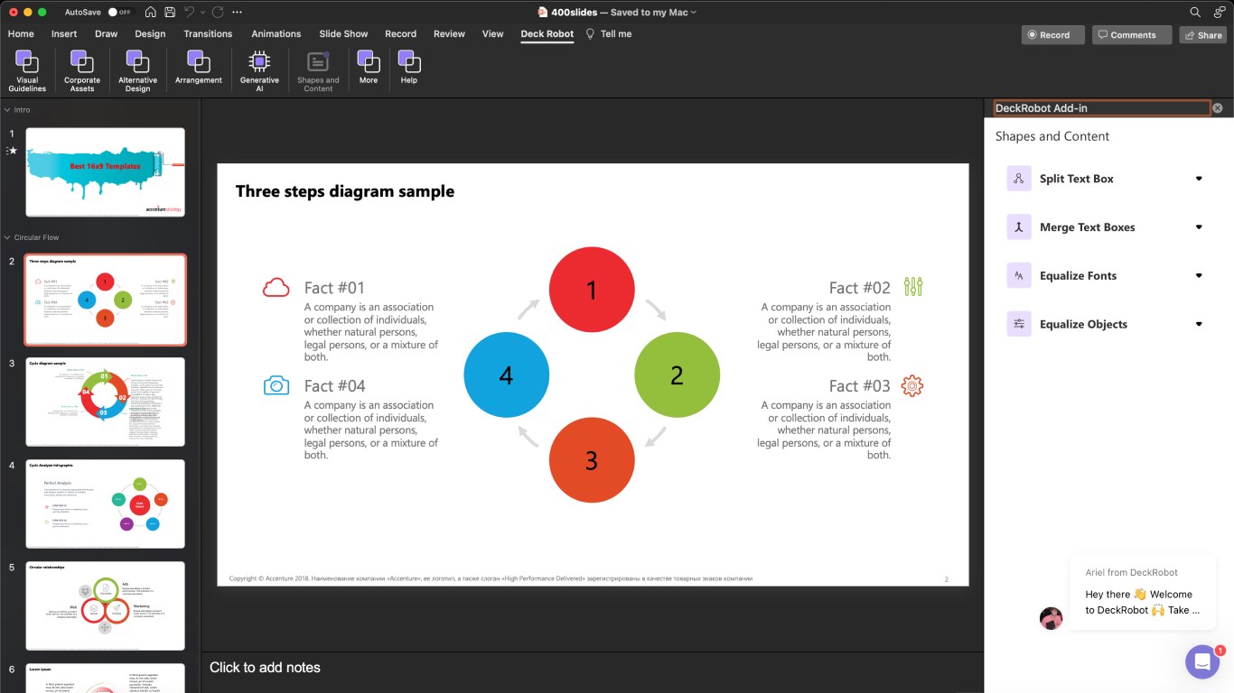Expand the Equalize Objects section

(1199, 324)
